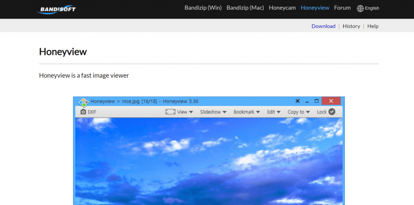Visit the Forum page
Image resolution: width=414 pixels, height=205 pixels.
tap(342, 8)
